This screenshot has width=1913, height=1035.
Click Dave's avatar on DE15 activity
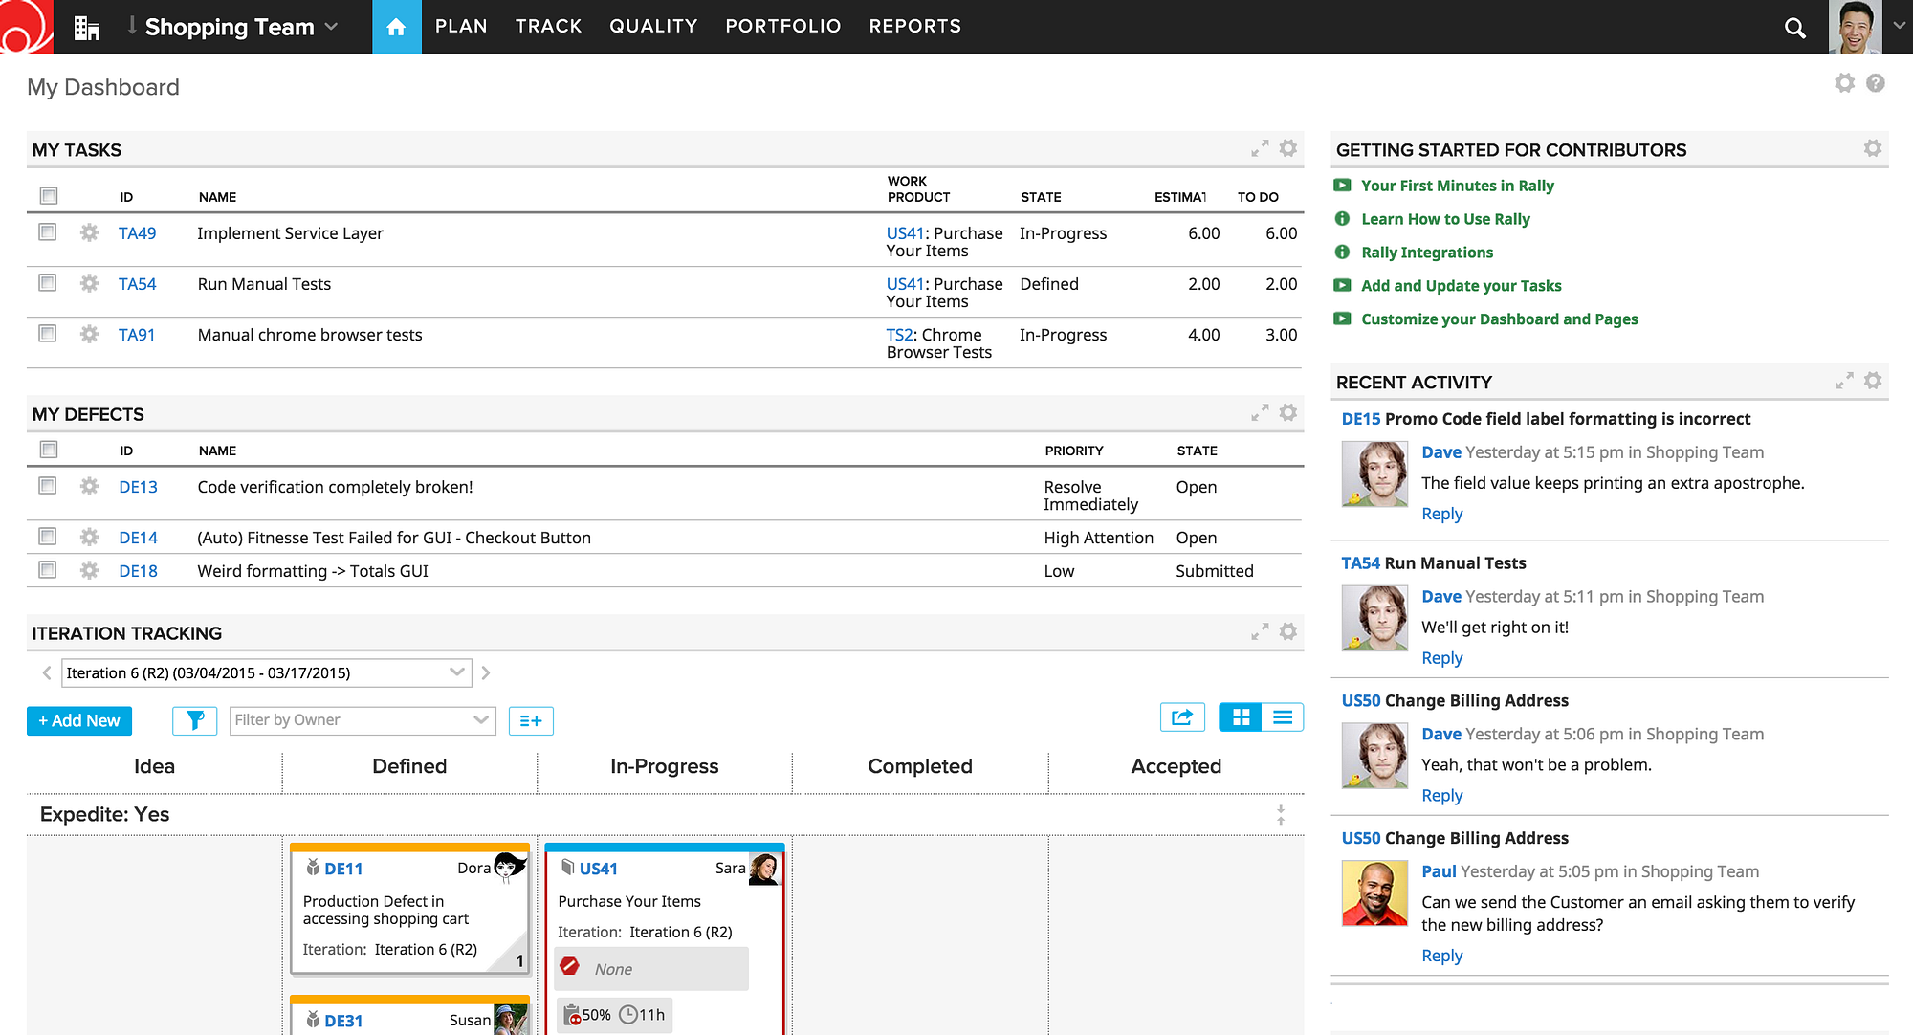[x=1374, y=473]
